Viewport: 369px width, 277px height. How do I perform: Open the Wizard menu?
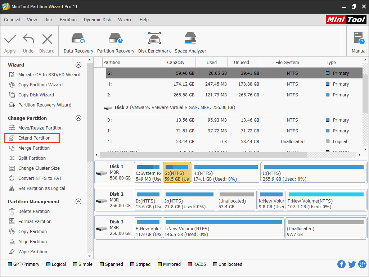[125, 20]
